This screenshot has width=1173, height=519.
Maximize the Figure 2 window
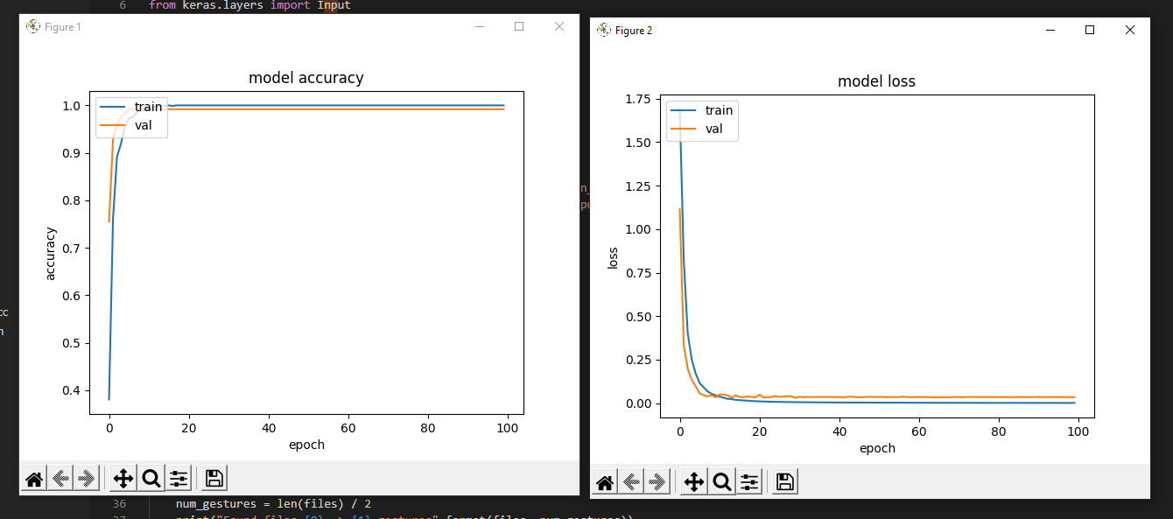1090,30
